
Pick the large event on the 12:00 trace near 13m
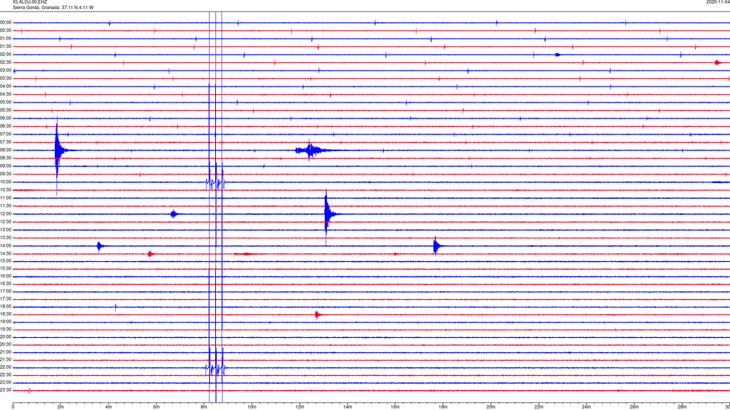coord(328,214)
